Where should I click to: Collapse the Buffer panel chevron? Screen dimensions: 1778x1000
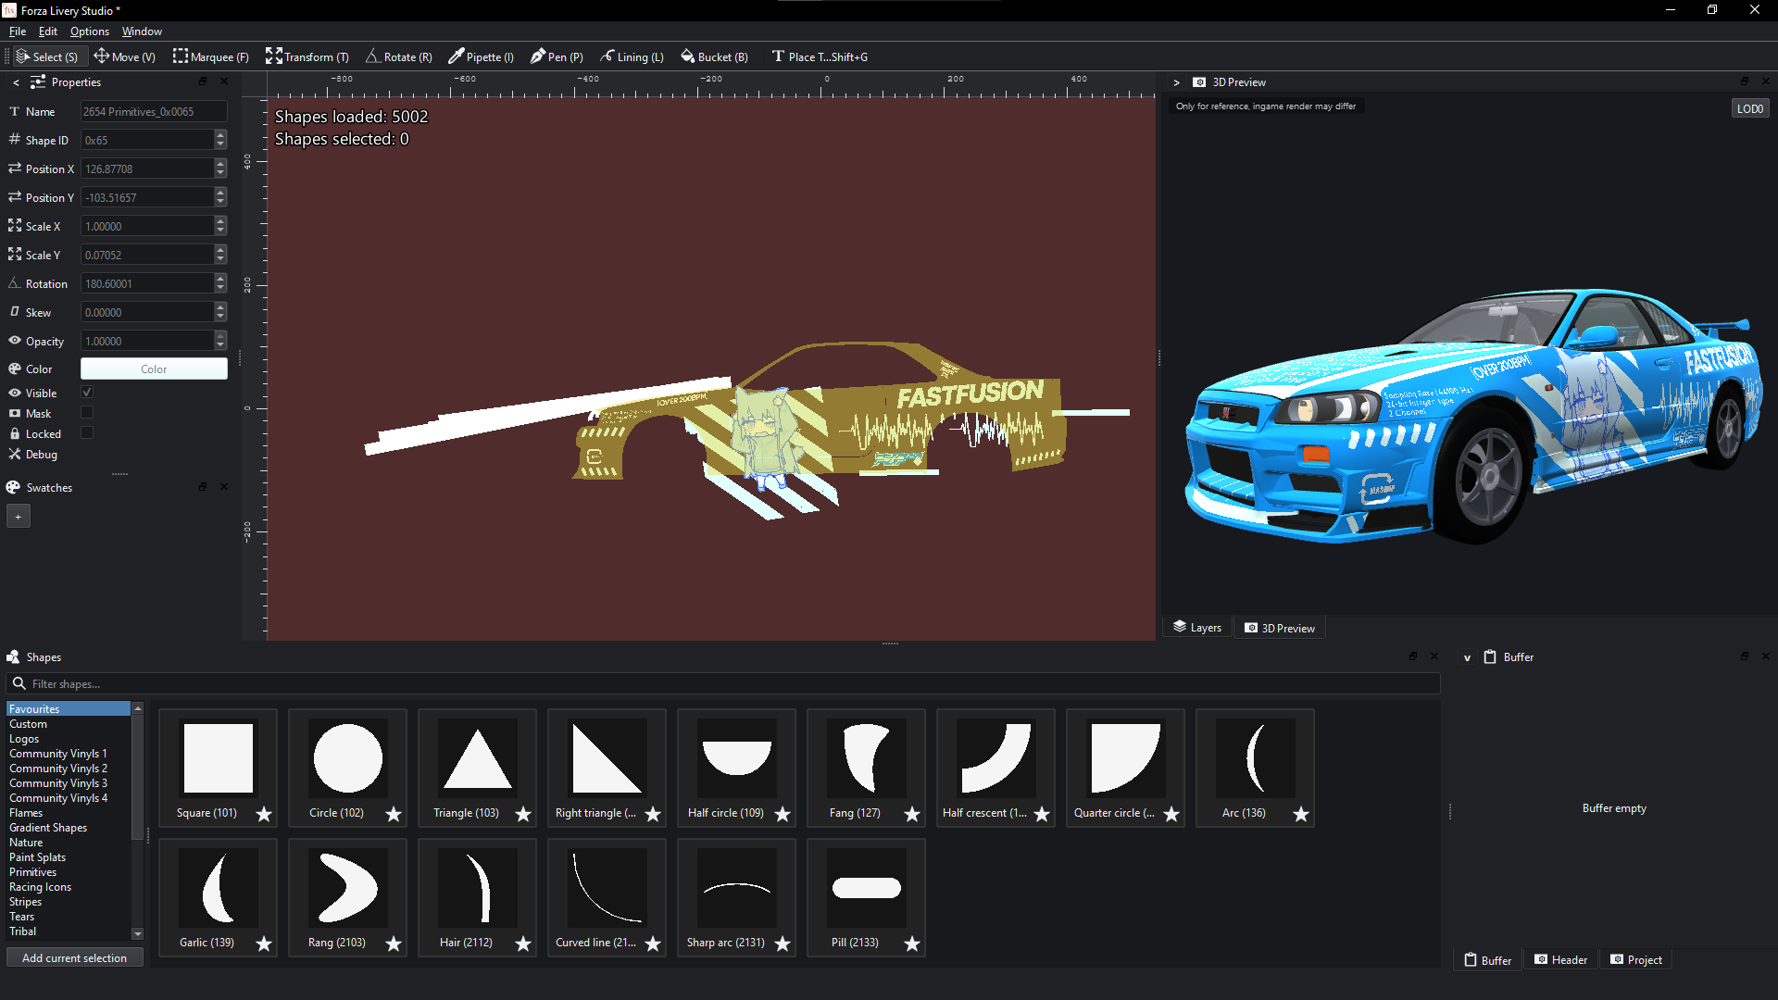1467,657
